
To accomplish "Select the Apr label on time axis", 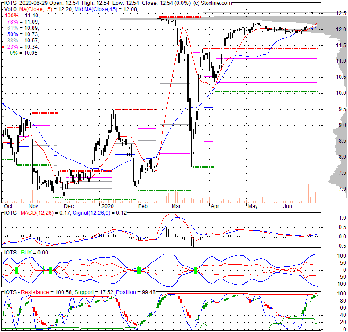I will coord(215,206).
